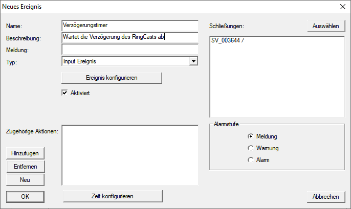Close the Neues Ereignis dialog
This screenshot has width=351, height=209.
pos(342,7)
